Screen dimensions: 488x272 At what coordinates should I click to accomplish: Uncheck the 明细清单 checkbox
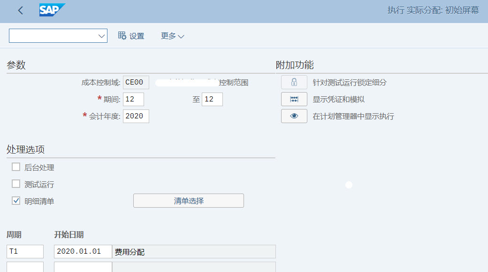tap(15, 201)
